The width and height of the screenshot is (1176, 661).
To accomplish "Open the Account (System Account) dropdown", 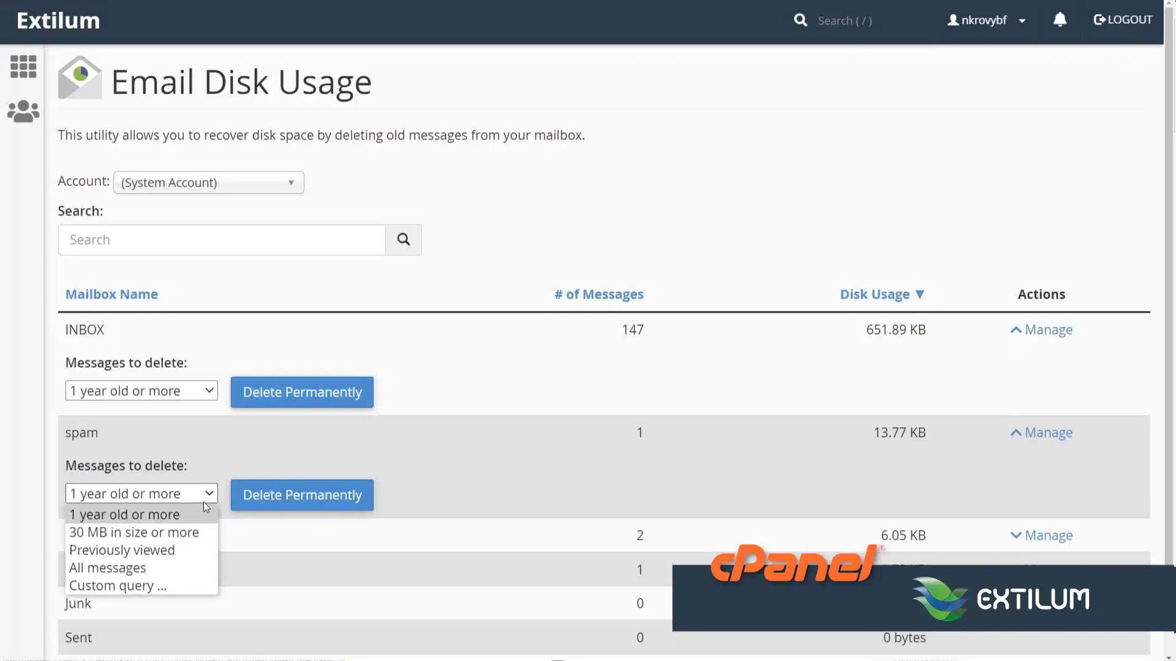I will 208,182.
